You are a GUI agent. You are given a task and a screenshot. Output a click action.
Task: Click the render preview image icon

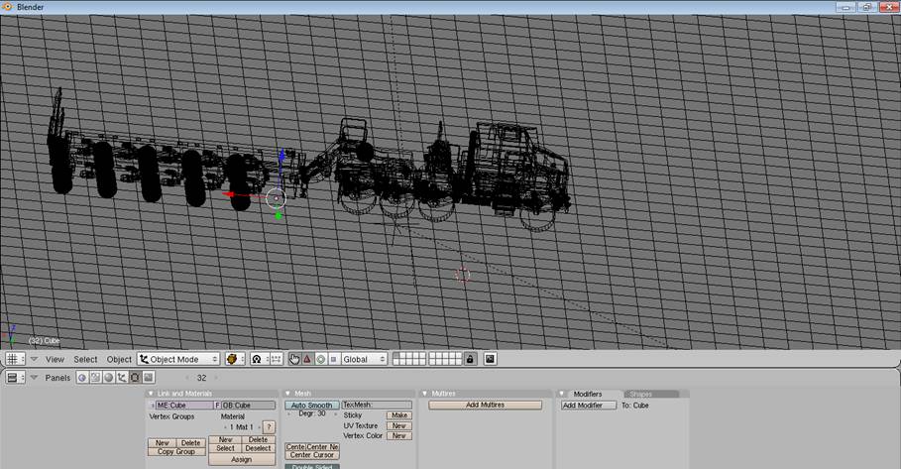pos(490,359)
